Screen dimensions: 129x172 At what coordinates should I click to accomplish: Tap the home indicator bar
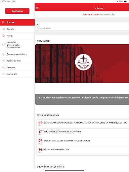click(x=64, y=171)
